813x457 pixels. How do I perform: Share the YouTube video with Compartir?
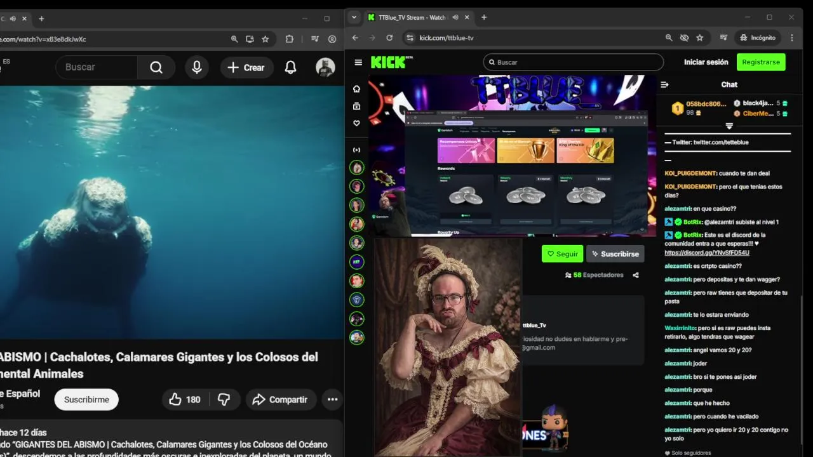(x=280, y=399)
